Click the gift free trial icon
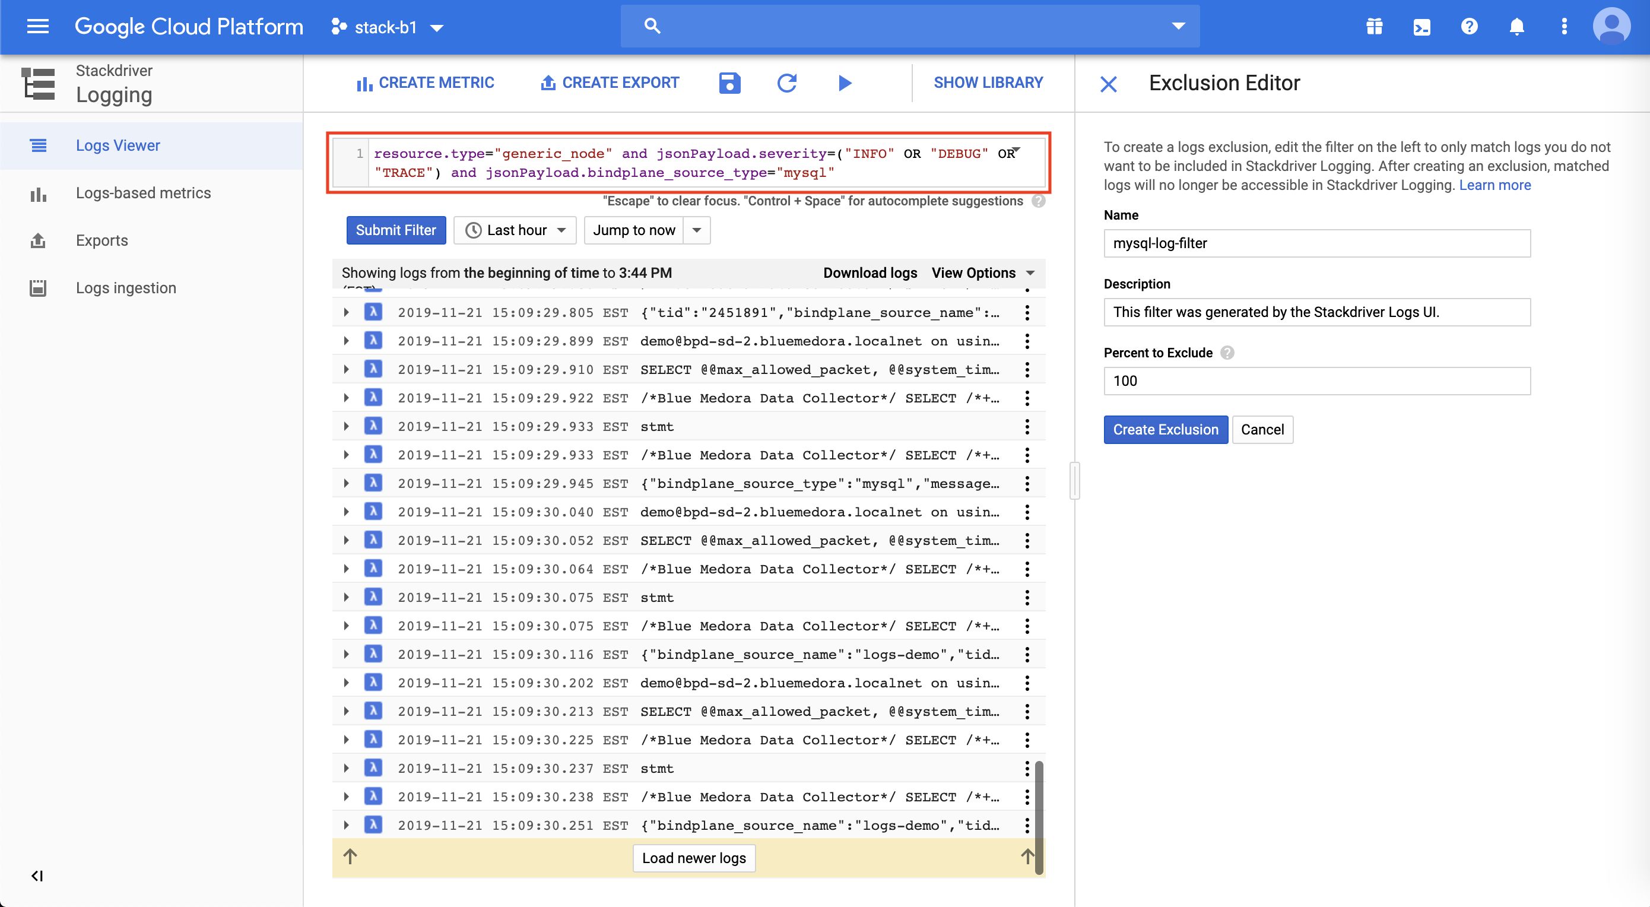Image resolution: width=1650 pixels, height=907 pixels. pyautogui.click(x=1374, y=27)
